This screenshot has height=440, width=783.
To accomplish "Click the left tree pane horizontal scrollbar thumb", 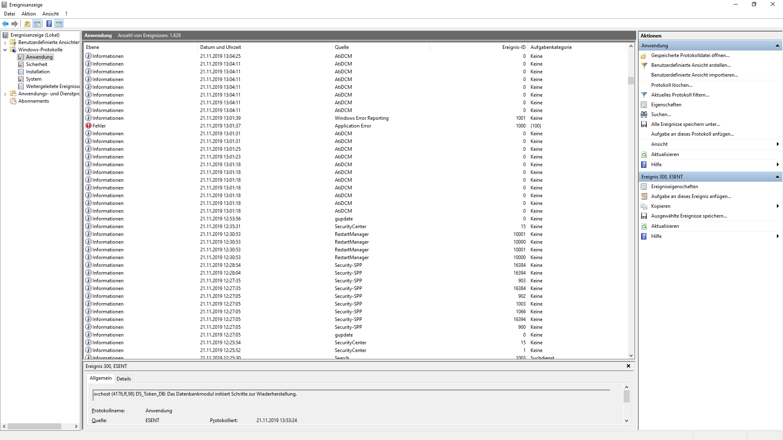I will pos(34,426).
